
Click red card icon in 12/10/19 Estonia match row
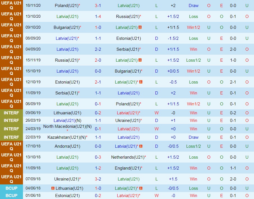pos(141,82)
